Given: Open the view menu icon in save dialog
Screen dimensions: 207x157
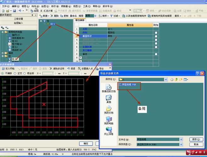Looking at the screenshot, I should click(x=186, y=80).
